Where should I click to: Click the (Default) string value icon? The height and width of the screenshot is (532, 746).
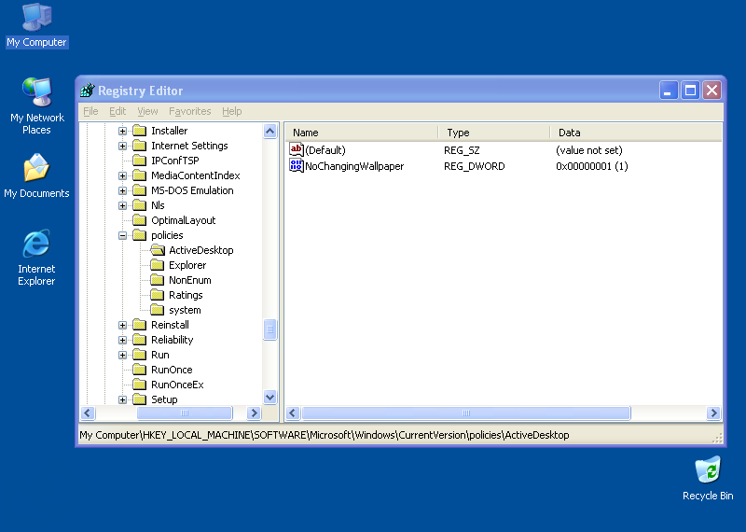pyautogui.click(x=296, y=150)
